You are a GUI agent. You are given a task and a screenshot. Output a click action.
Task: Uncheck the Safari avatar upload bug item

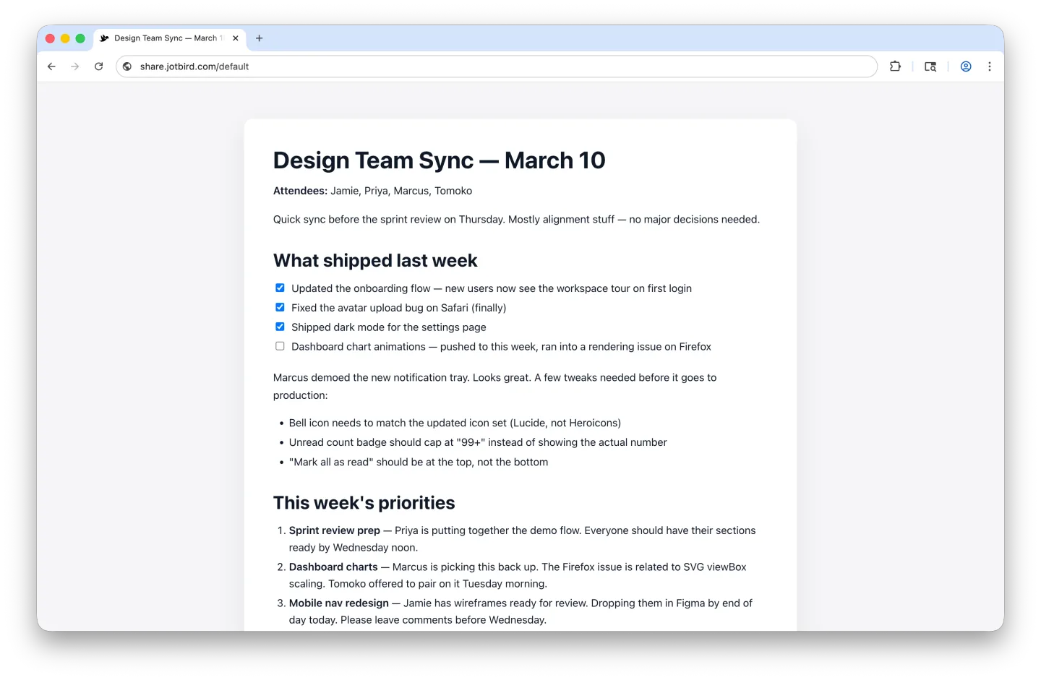pos(280,307)
